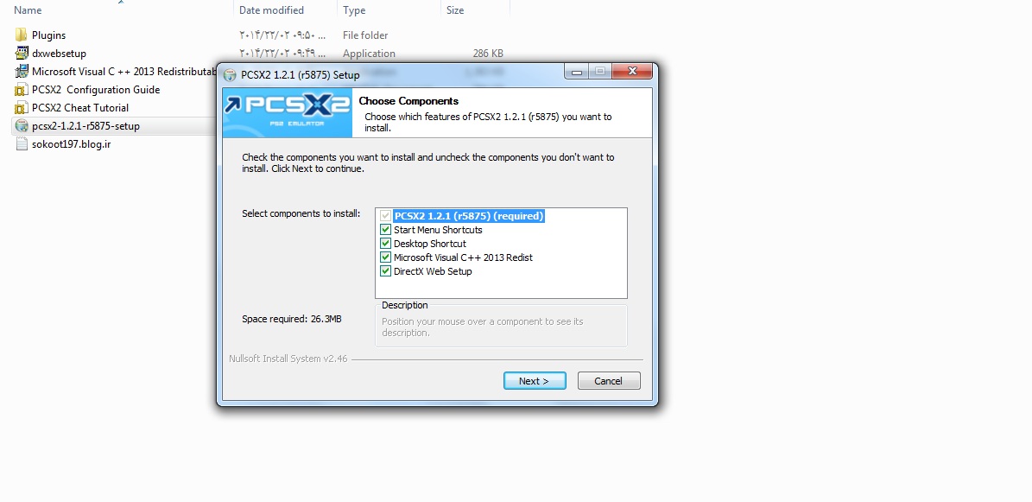The image size is (1032, 502).
Task: Select the dxwebsetup application icon
Action: coord(21,54)
